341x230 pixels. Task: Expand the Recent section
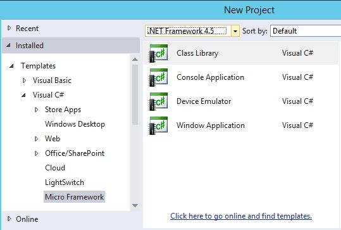pos(9,28)
